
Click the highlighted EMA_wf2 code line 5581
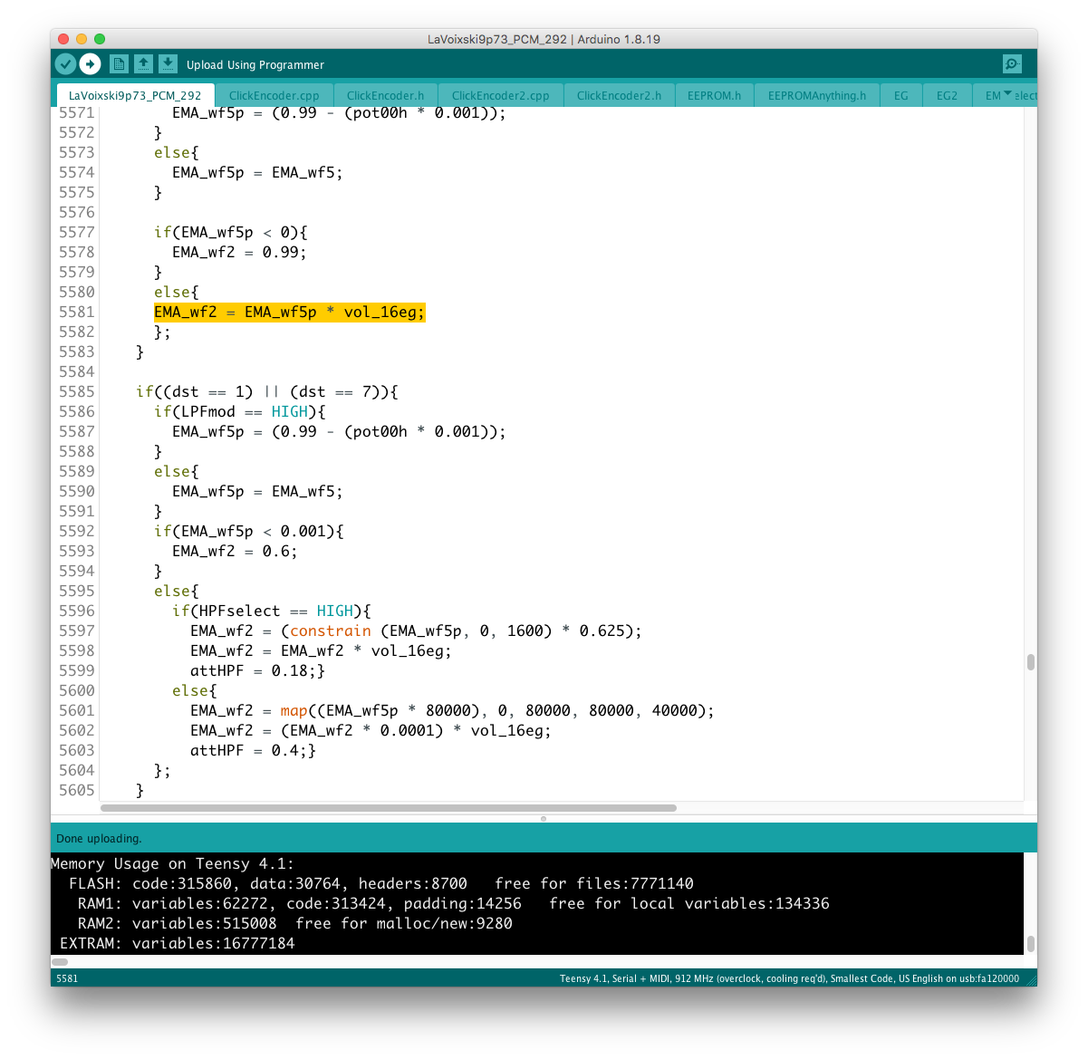(x=289, y=312)
